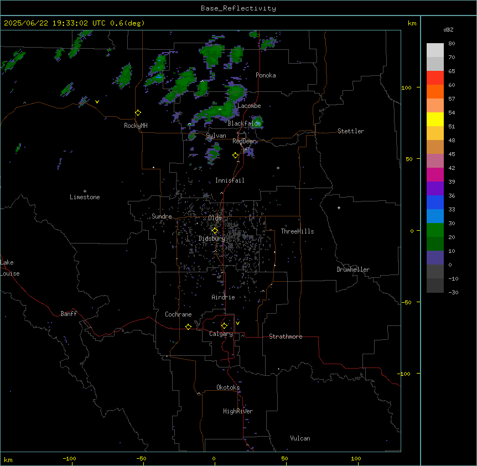The width and height of the screenshot is (477, 466).
Task: Pick the dark green 10-20 dBZ legend swatch
Action: (435, 244)
